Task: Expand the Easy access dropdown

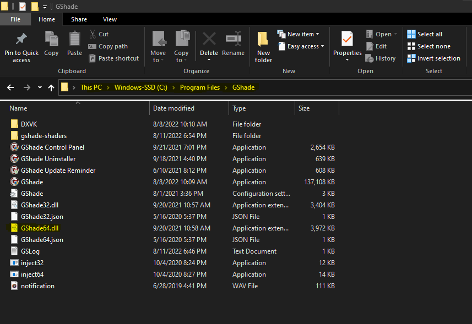Action: tap(322, 46)
